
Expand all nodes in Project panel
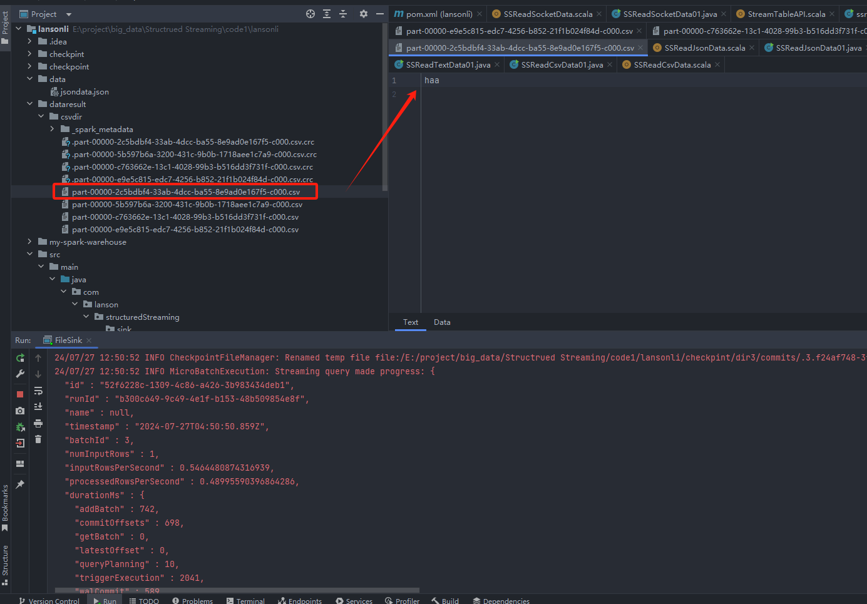coord(327,14)
